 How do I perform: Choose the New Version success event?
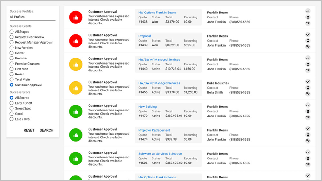[x=12, y=48]
